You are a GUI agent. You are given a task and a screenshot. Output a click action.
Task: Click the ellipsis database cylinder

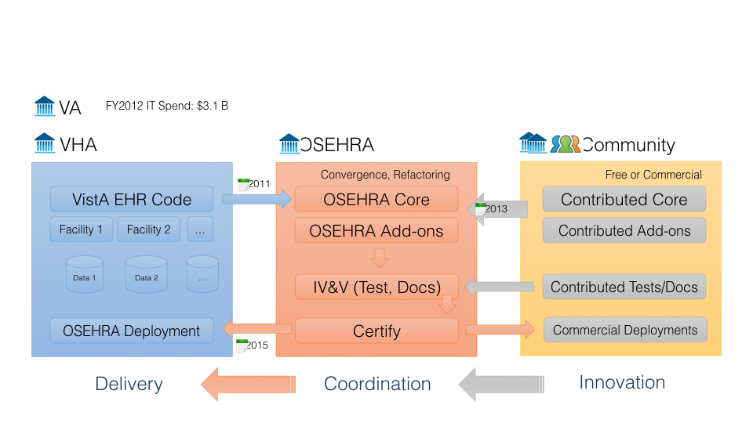(202, 274)
